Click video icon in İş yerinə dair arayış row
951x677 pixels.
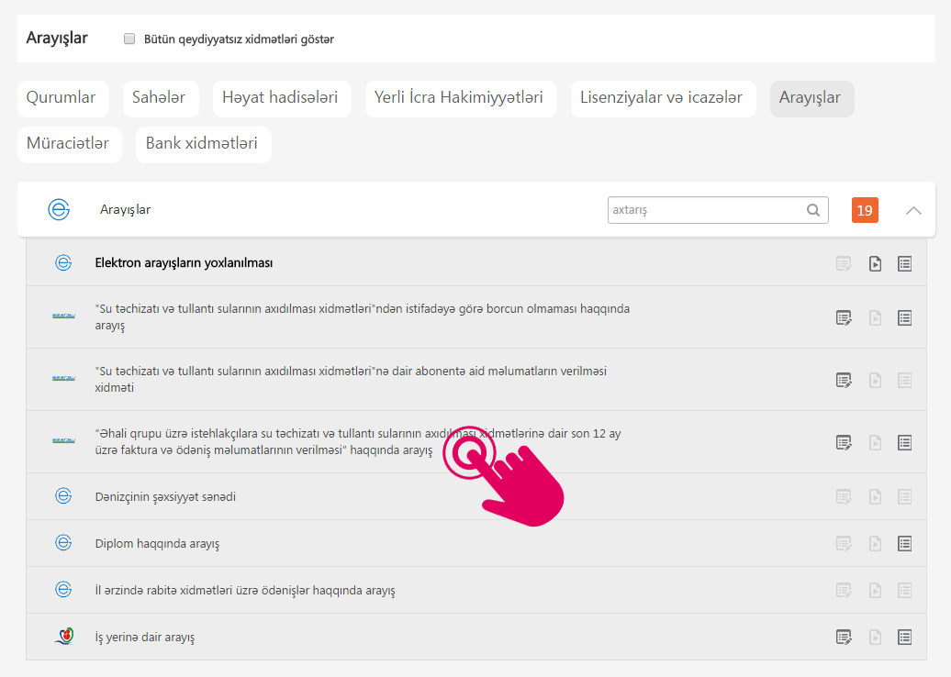coord(875,637)
